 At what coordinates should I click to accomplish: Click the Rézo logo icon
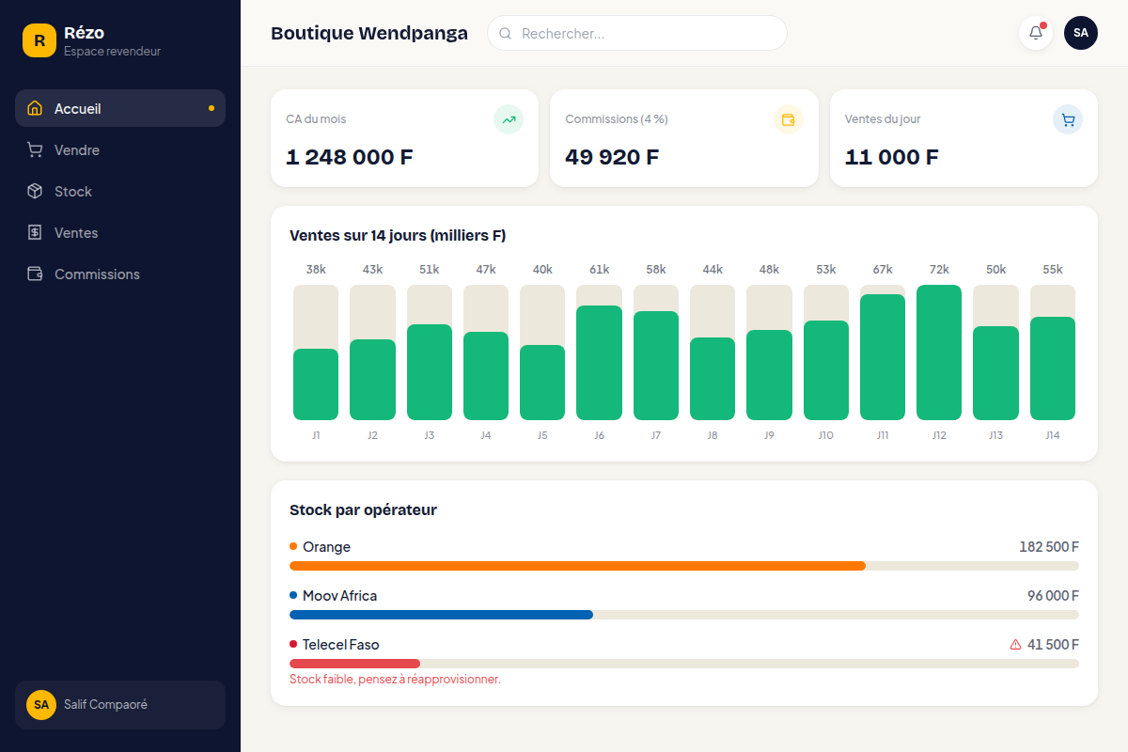39,40
